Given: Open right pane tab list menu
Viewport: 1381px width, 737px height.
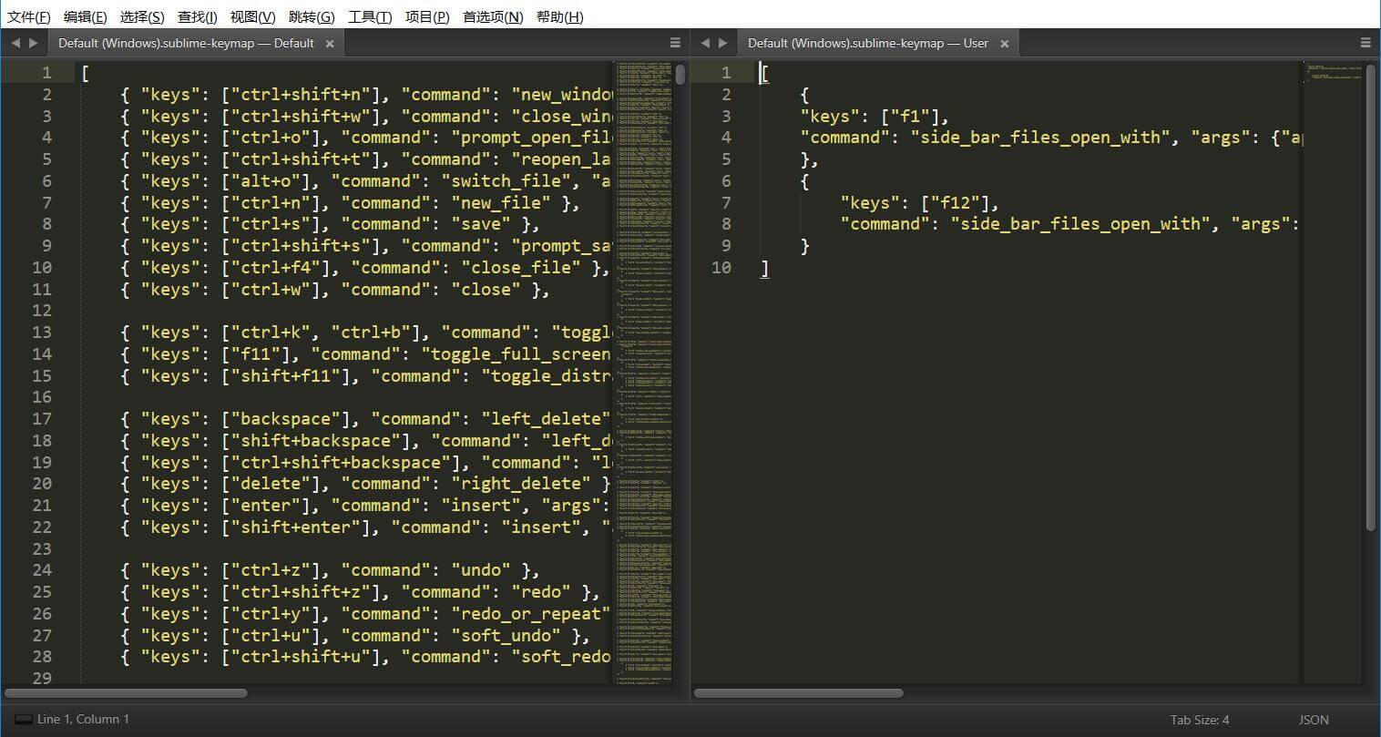Looking at the screenshot, I should tap(1366, 43).
